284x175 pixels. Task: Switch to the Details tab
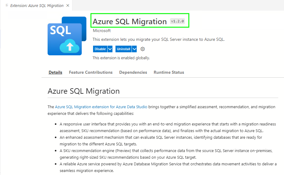(x=55, y=72)
